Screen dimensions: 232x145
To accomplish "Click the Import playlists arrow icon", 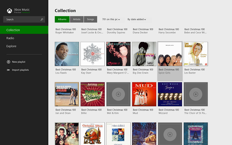I will click(x=9, y=70).
